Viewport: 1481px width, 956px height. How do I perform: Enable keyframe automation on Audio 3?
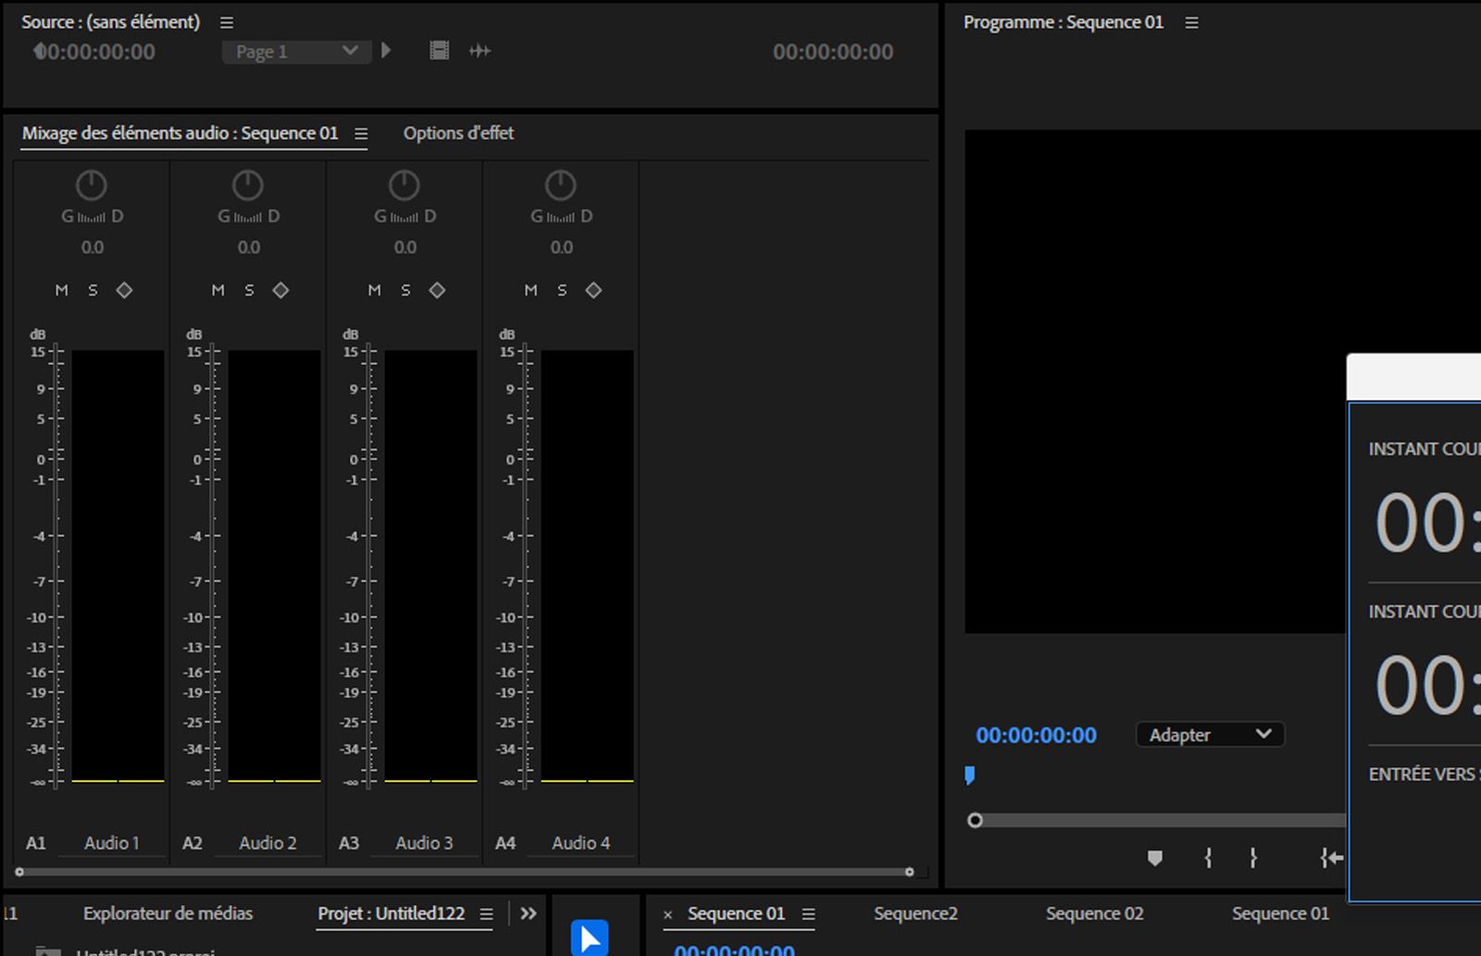tap(438, 290)
